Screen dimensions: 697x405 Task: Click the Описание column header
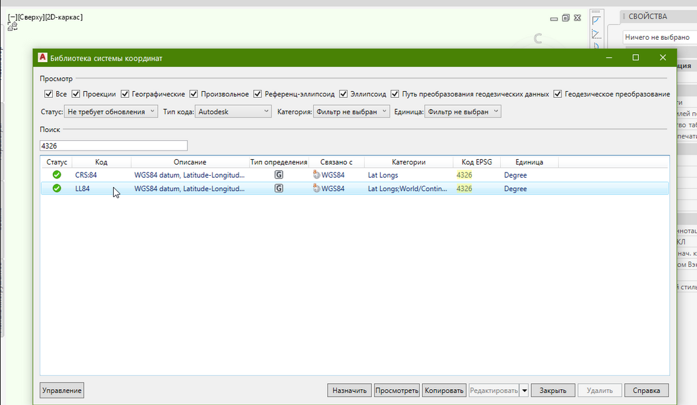click(190, 162)
